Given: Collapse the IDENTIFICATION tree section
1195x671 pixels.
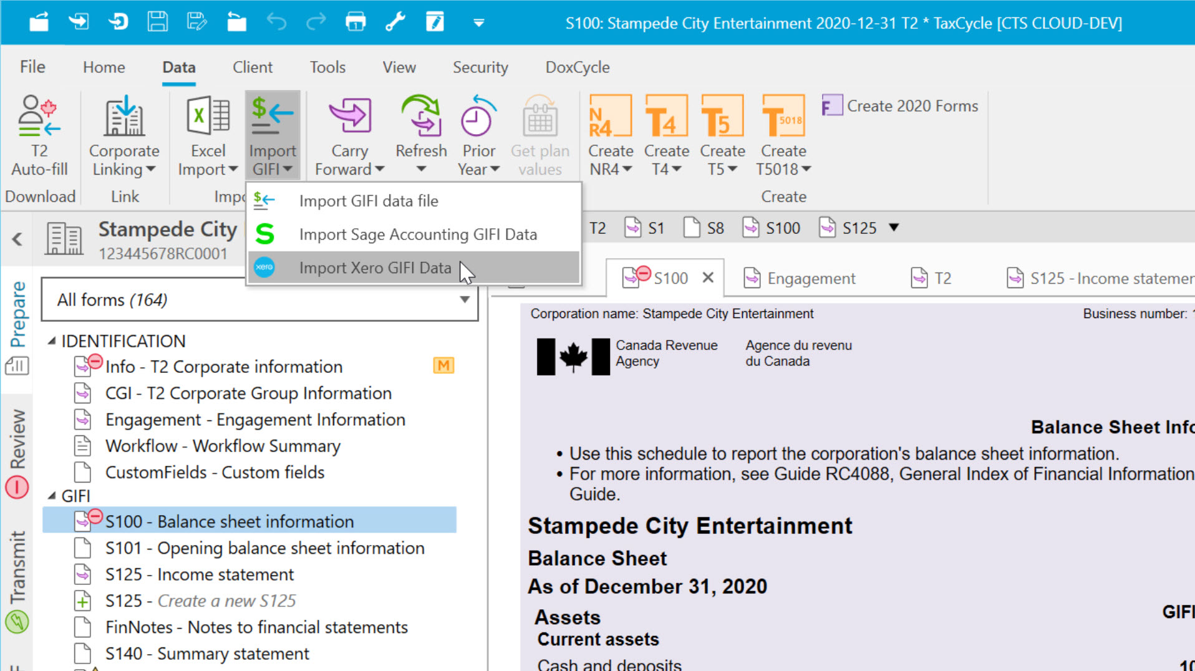Looking at the screenshot, I should [52, 341].
